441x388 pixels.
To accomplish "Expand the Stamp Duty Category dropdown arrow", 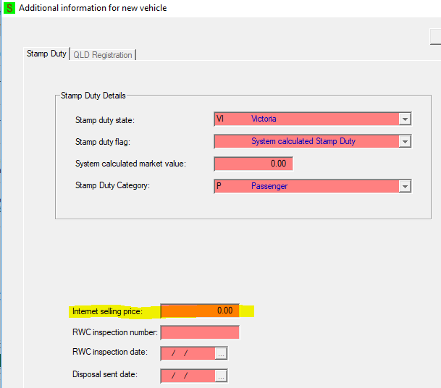I will 406,187.
